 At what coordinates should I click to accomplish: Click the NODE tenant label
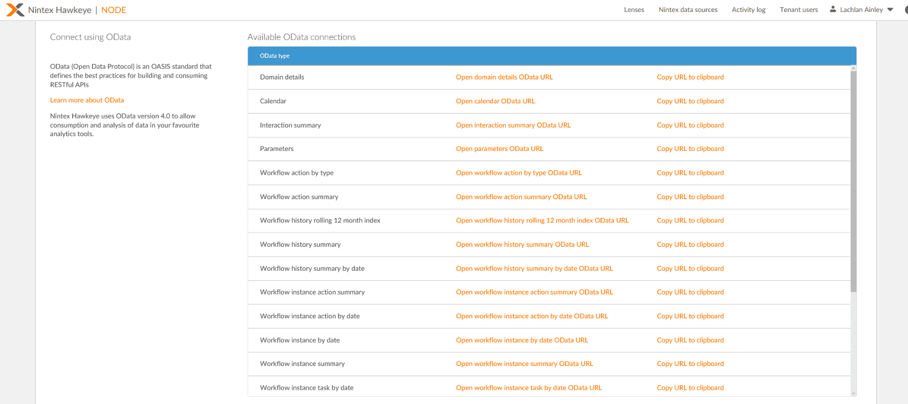point(114,10)
